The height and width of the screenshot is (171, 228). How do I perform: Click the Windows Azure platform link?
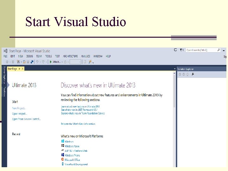72,146
